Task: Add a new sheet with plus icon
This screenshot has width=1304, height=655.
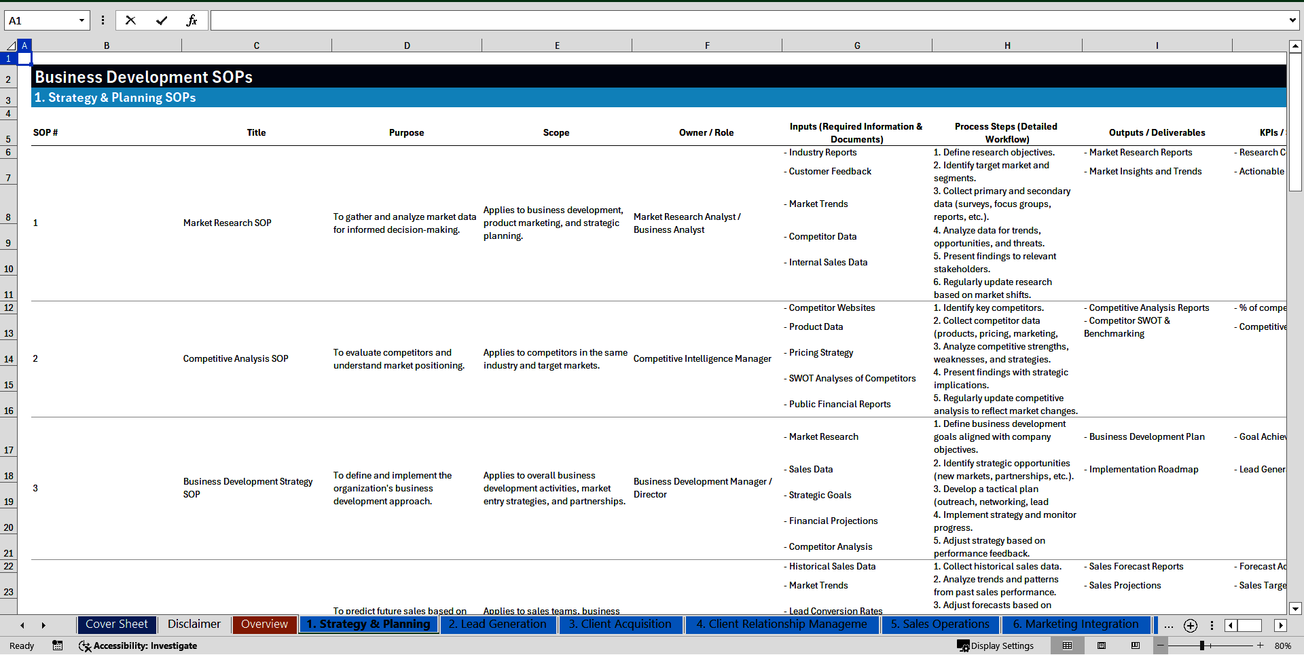Action: 1190,625
